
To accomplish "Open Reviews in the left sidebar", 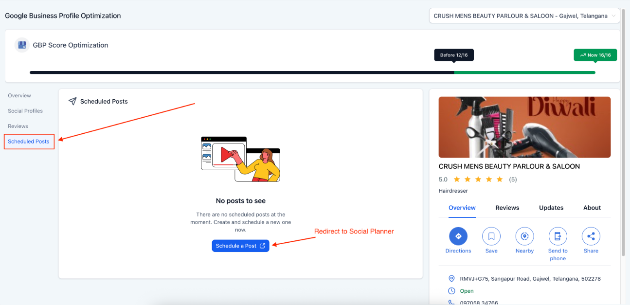I will pos(18,126).
